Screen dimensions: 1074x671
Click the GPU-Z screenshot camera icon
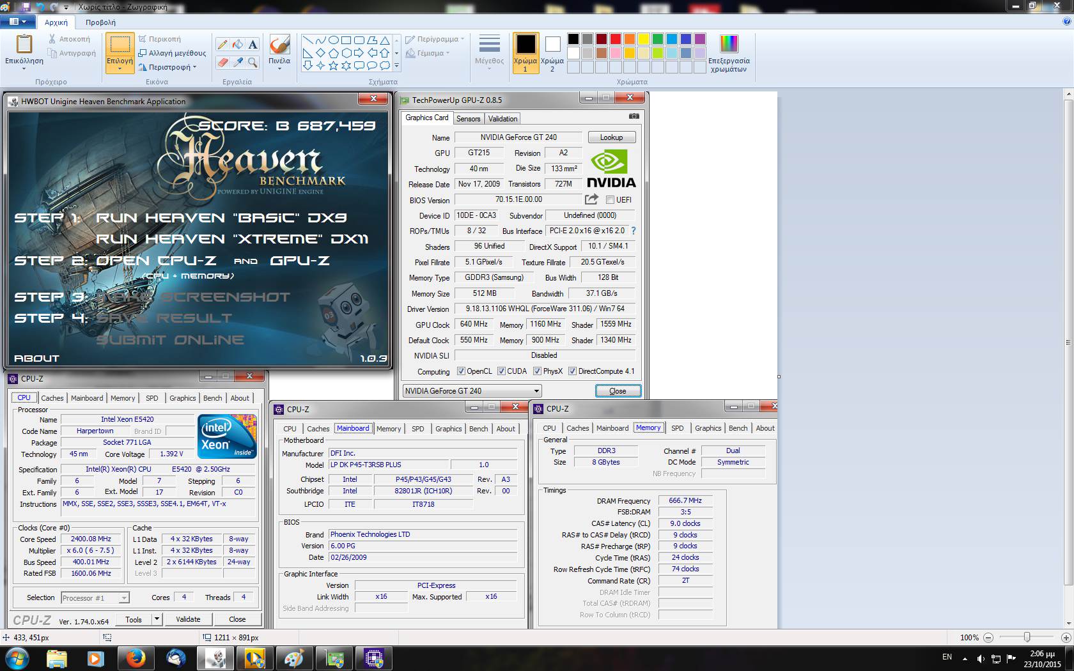(x=634, y=116)
